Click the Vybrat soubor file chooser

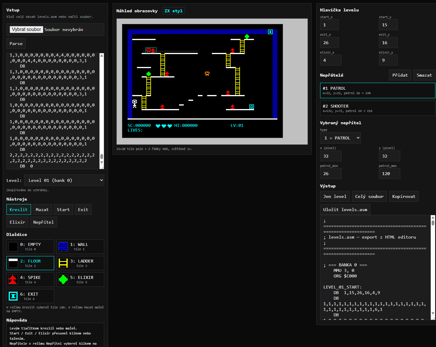[27, 30]
